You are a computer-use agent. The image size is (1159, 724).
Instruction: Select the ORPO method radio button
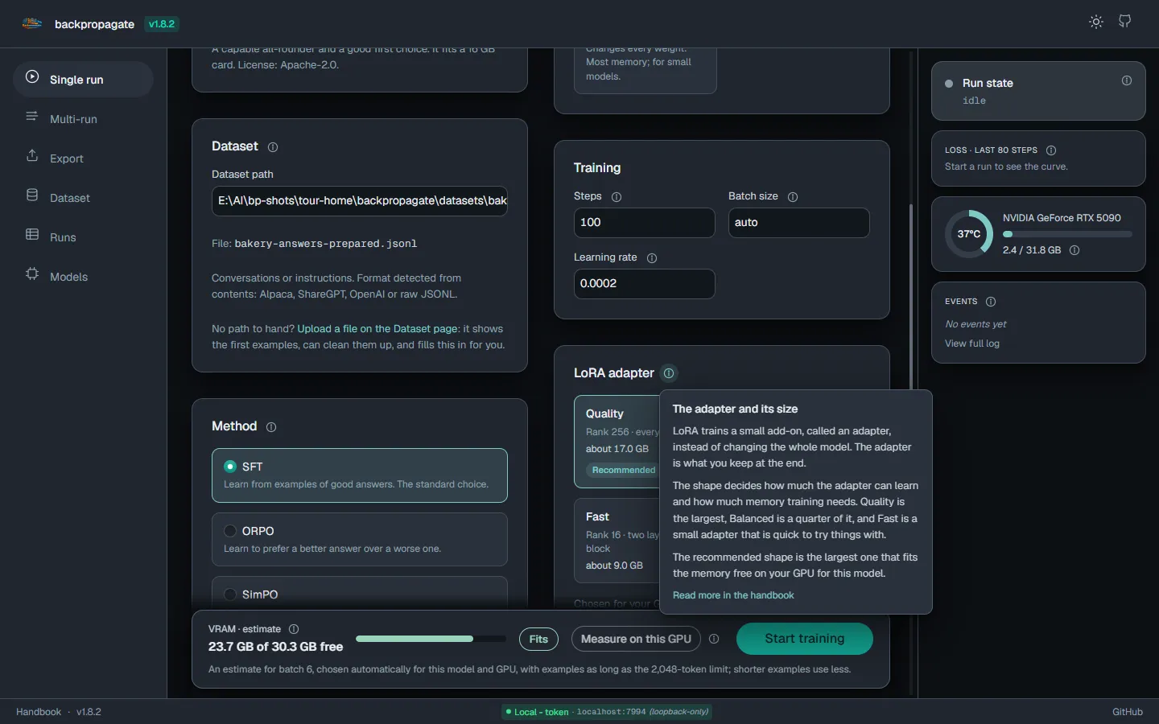coord(230,531)
